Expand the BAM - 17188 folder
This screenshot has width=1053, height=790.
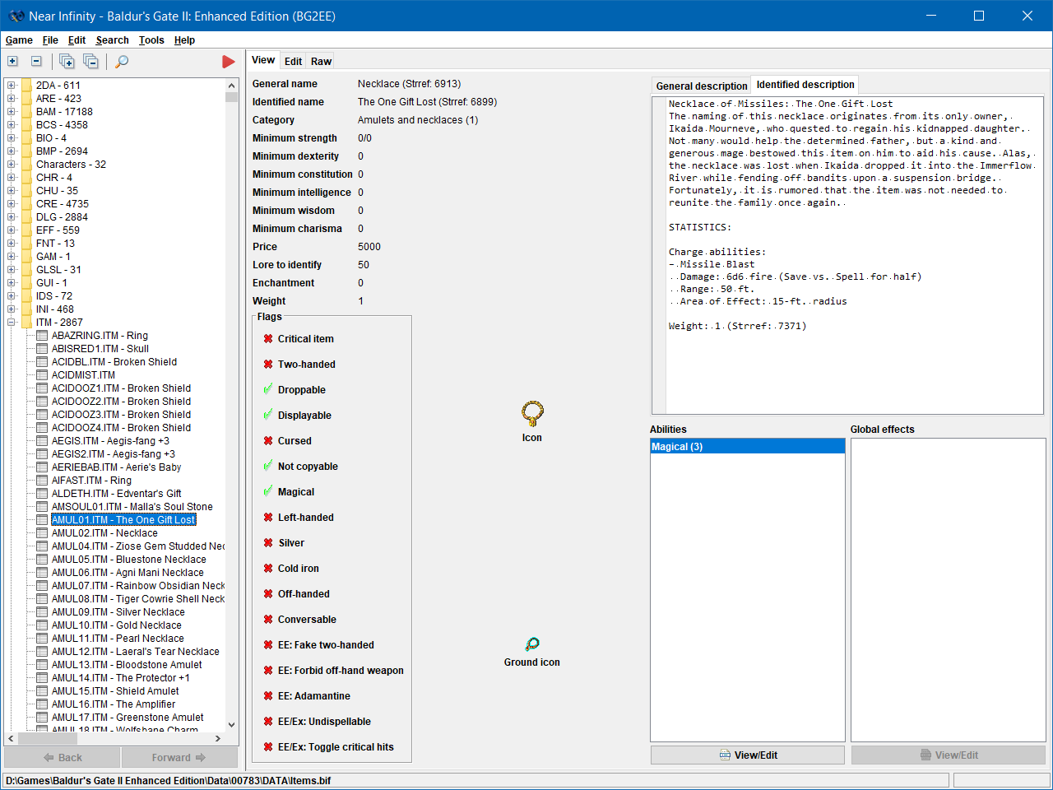pyautogui.click(x=12, y=112)
